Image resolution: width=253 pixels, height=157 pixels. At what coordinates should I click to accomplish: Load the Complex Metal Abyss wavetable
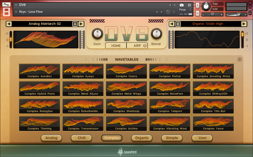[83, 89]
